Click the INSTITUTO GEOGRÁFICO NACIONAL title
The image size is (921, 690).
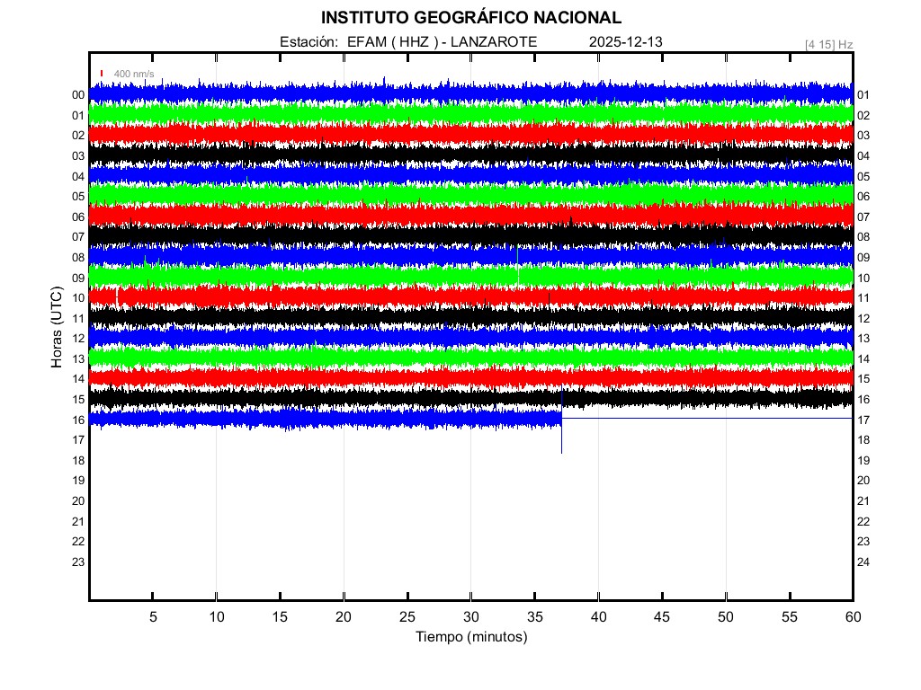470,18
